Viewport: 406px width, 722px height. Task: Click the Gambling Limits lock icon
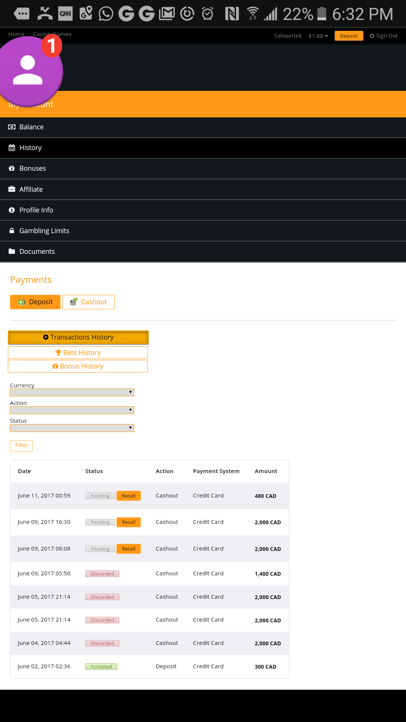pyautogui.click(x=12, y=231)
